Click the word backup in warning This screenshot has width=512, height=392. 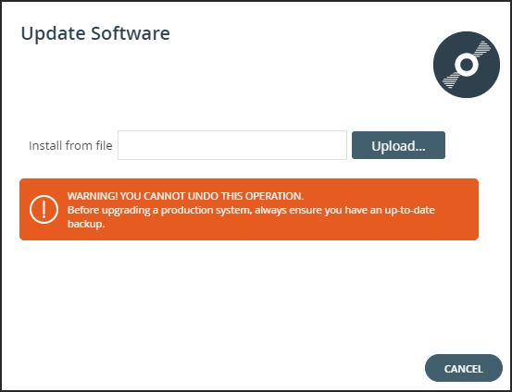coord(86,224)
